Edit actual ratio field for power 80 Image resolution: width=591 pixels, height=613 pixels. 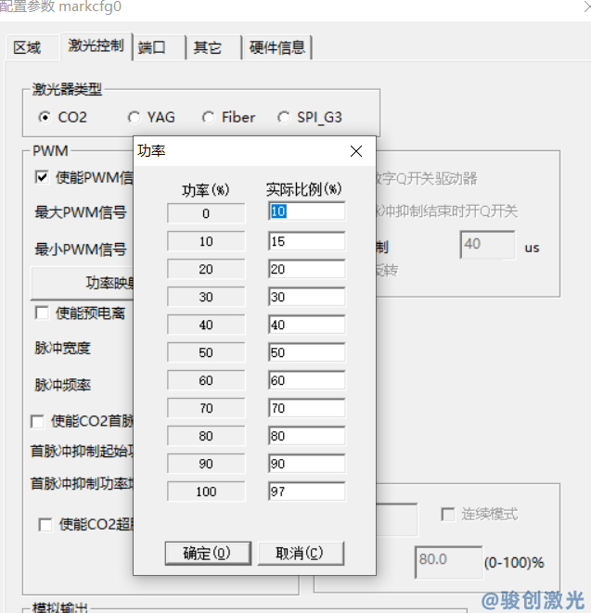[x=307, y=436]
